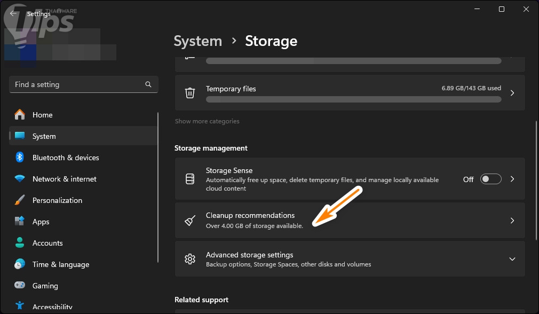
Task: Click the Temporary files usage bar
Action: click(353, 99)
